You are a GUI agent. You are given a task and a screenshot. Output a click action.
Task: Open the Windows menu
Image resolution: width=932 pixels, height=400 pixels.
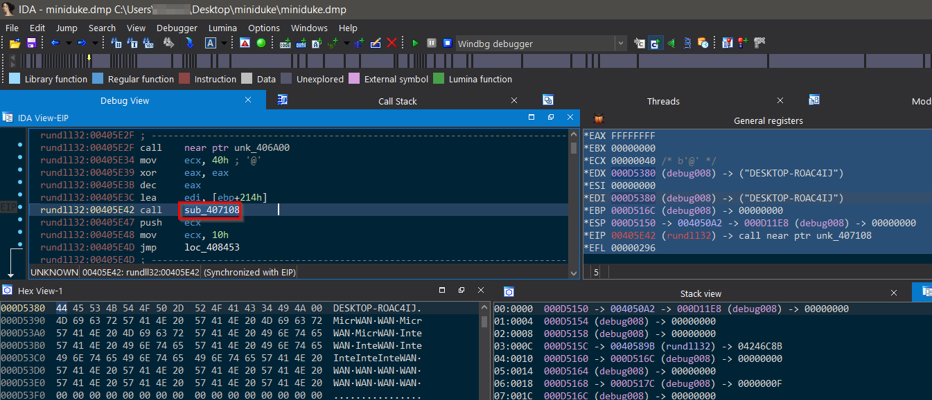(309, 28)
